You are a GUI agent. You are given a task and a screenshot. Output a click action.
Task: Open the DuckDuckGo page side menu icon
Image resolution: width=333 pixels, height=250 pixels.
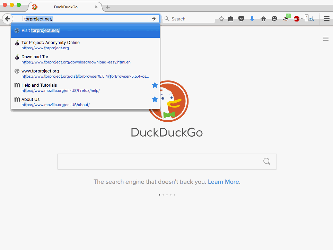(326, 39)
